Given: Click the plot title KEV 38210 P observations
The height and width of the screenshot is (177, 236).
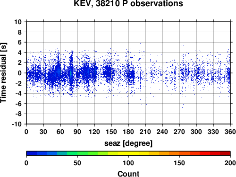Looking at the screenshot, I should (x=128, y=3).
